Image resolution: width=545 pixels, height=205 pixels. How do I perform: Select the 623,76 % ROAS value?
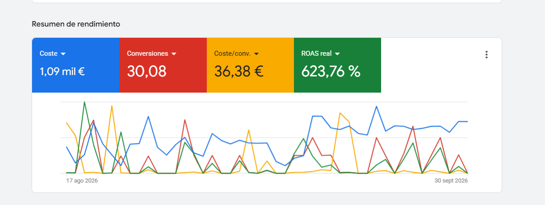pyautogui.click(x=331, y=71)
